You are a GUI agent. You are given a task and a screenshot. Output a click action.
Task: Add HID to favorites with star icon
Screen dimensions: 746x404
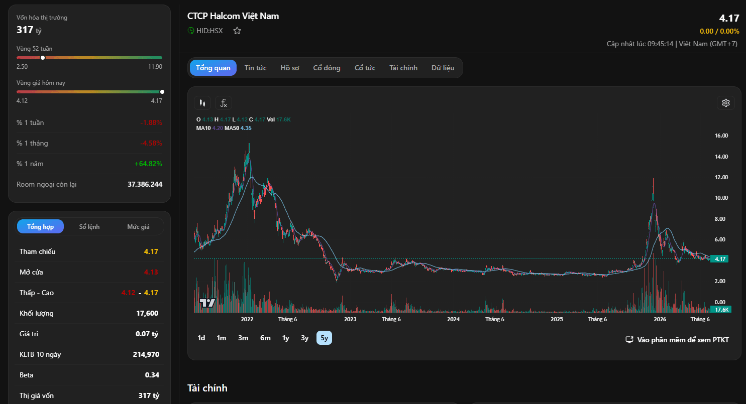tap(237, 31)
